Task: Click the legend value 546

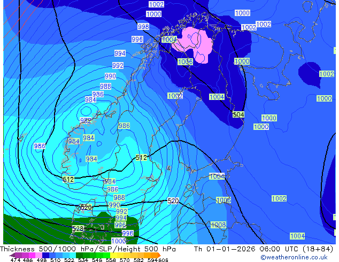Action: coord(97,260)
